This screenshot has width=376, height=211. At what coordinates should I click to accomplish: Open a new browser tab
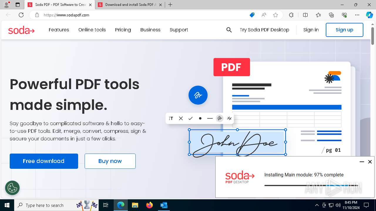tap(170, 5)
